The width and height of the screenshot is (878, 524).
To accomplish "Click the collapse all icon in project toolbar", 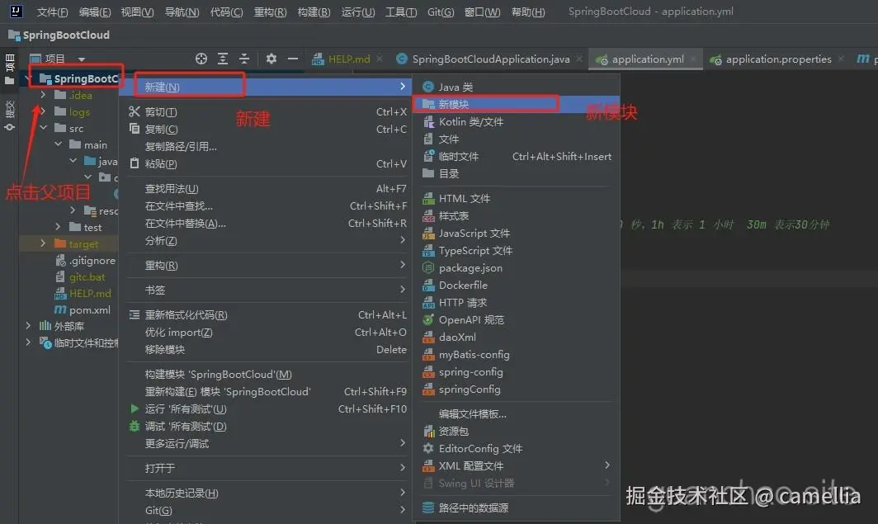I will [244, 59].
